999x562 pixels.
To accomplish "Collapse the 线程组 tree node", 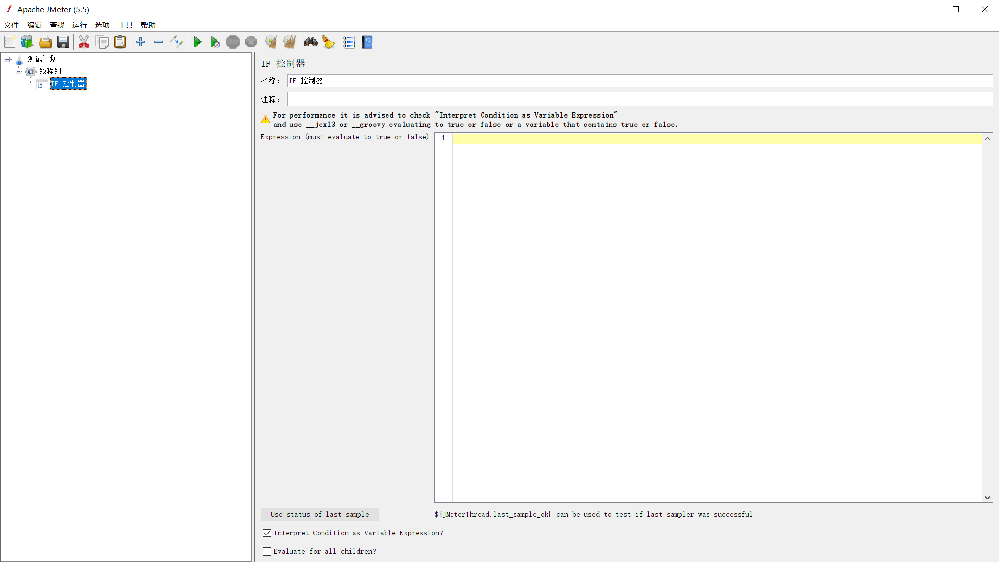I will click(19, 71).
